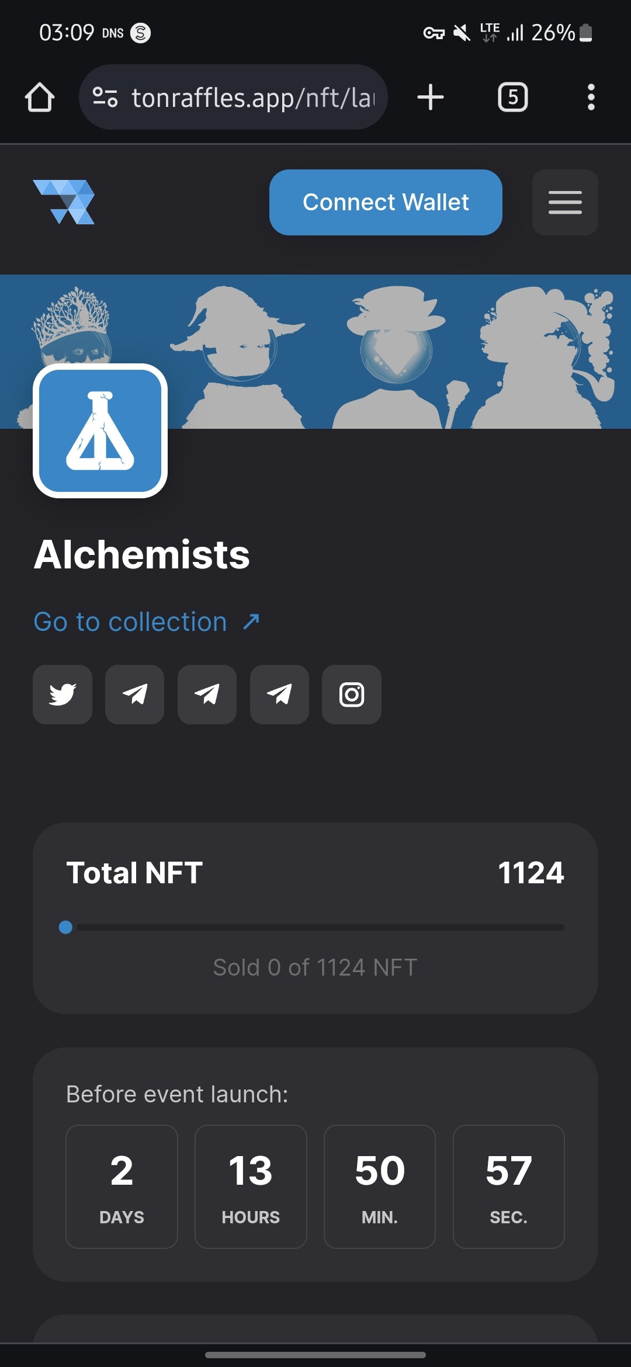Image resolution: width=631 pixels, height=1367 pixels.
Task: Open the first Telegram channel icon
Action: pyautogui.click(x=134, y=695)
